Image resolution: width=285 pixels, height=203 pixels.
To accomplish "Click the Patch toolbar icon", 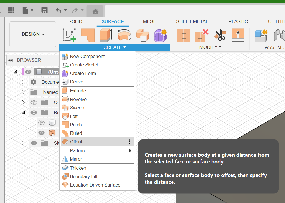I will [88, 35].
